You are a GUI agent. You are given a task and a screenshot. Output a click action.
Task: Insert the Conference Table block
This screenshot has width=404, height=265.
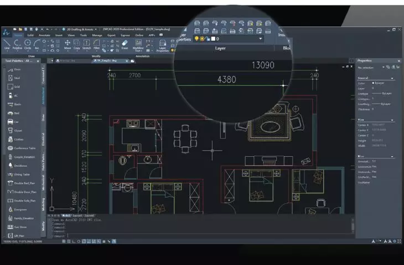[x=22, y=148]
